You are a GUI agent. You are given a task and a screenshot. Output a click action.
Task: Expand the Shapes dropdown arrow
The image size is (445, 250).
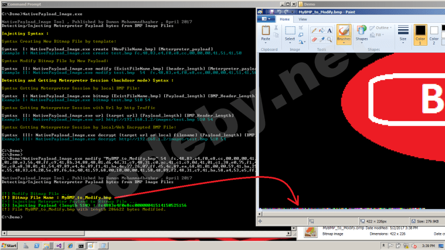[x=361, y=43]
